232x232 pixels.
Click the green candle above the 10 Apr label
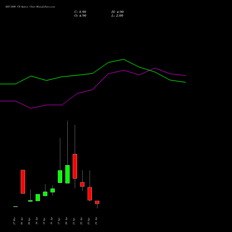38,198
